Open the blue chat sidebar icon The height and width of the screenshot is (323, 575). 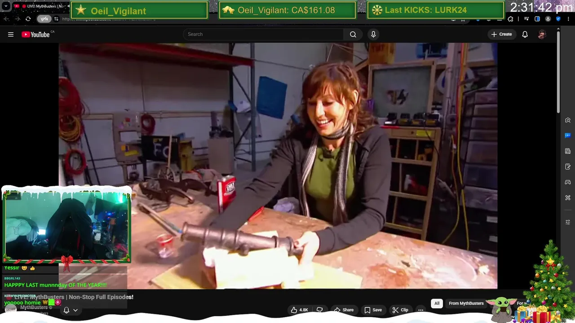[568, 135]
